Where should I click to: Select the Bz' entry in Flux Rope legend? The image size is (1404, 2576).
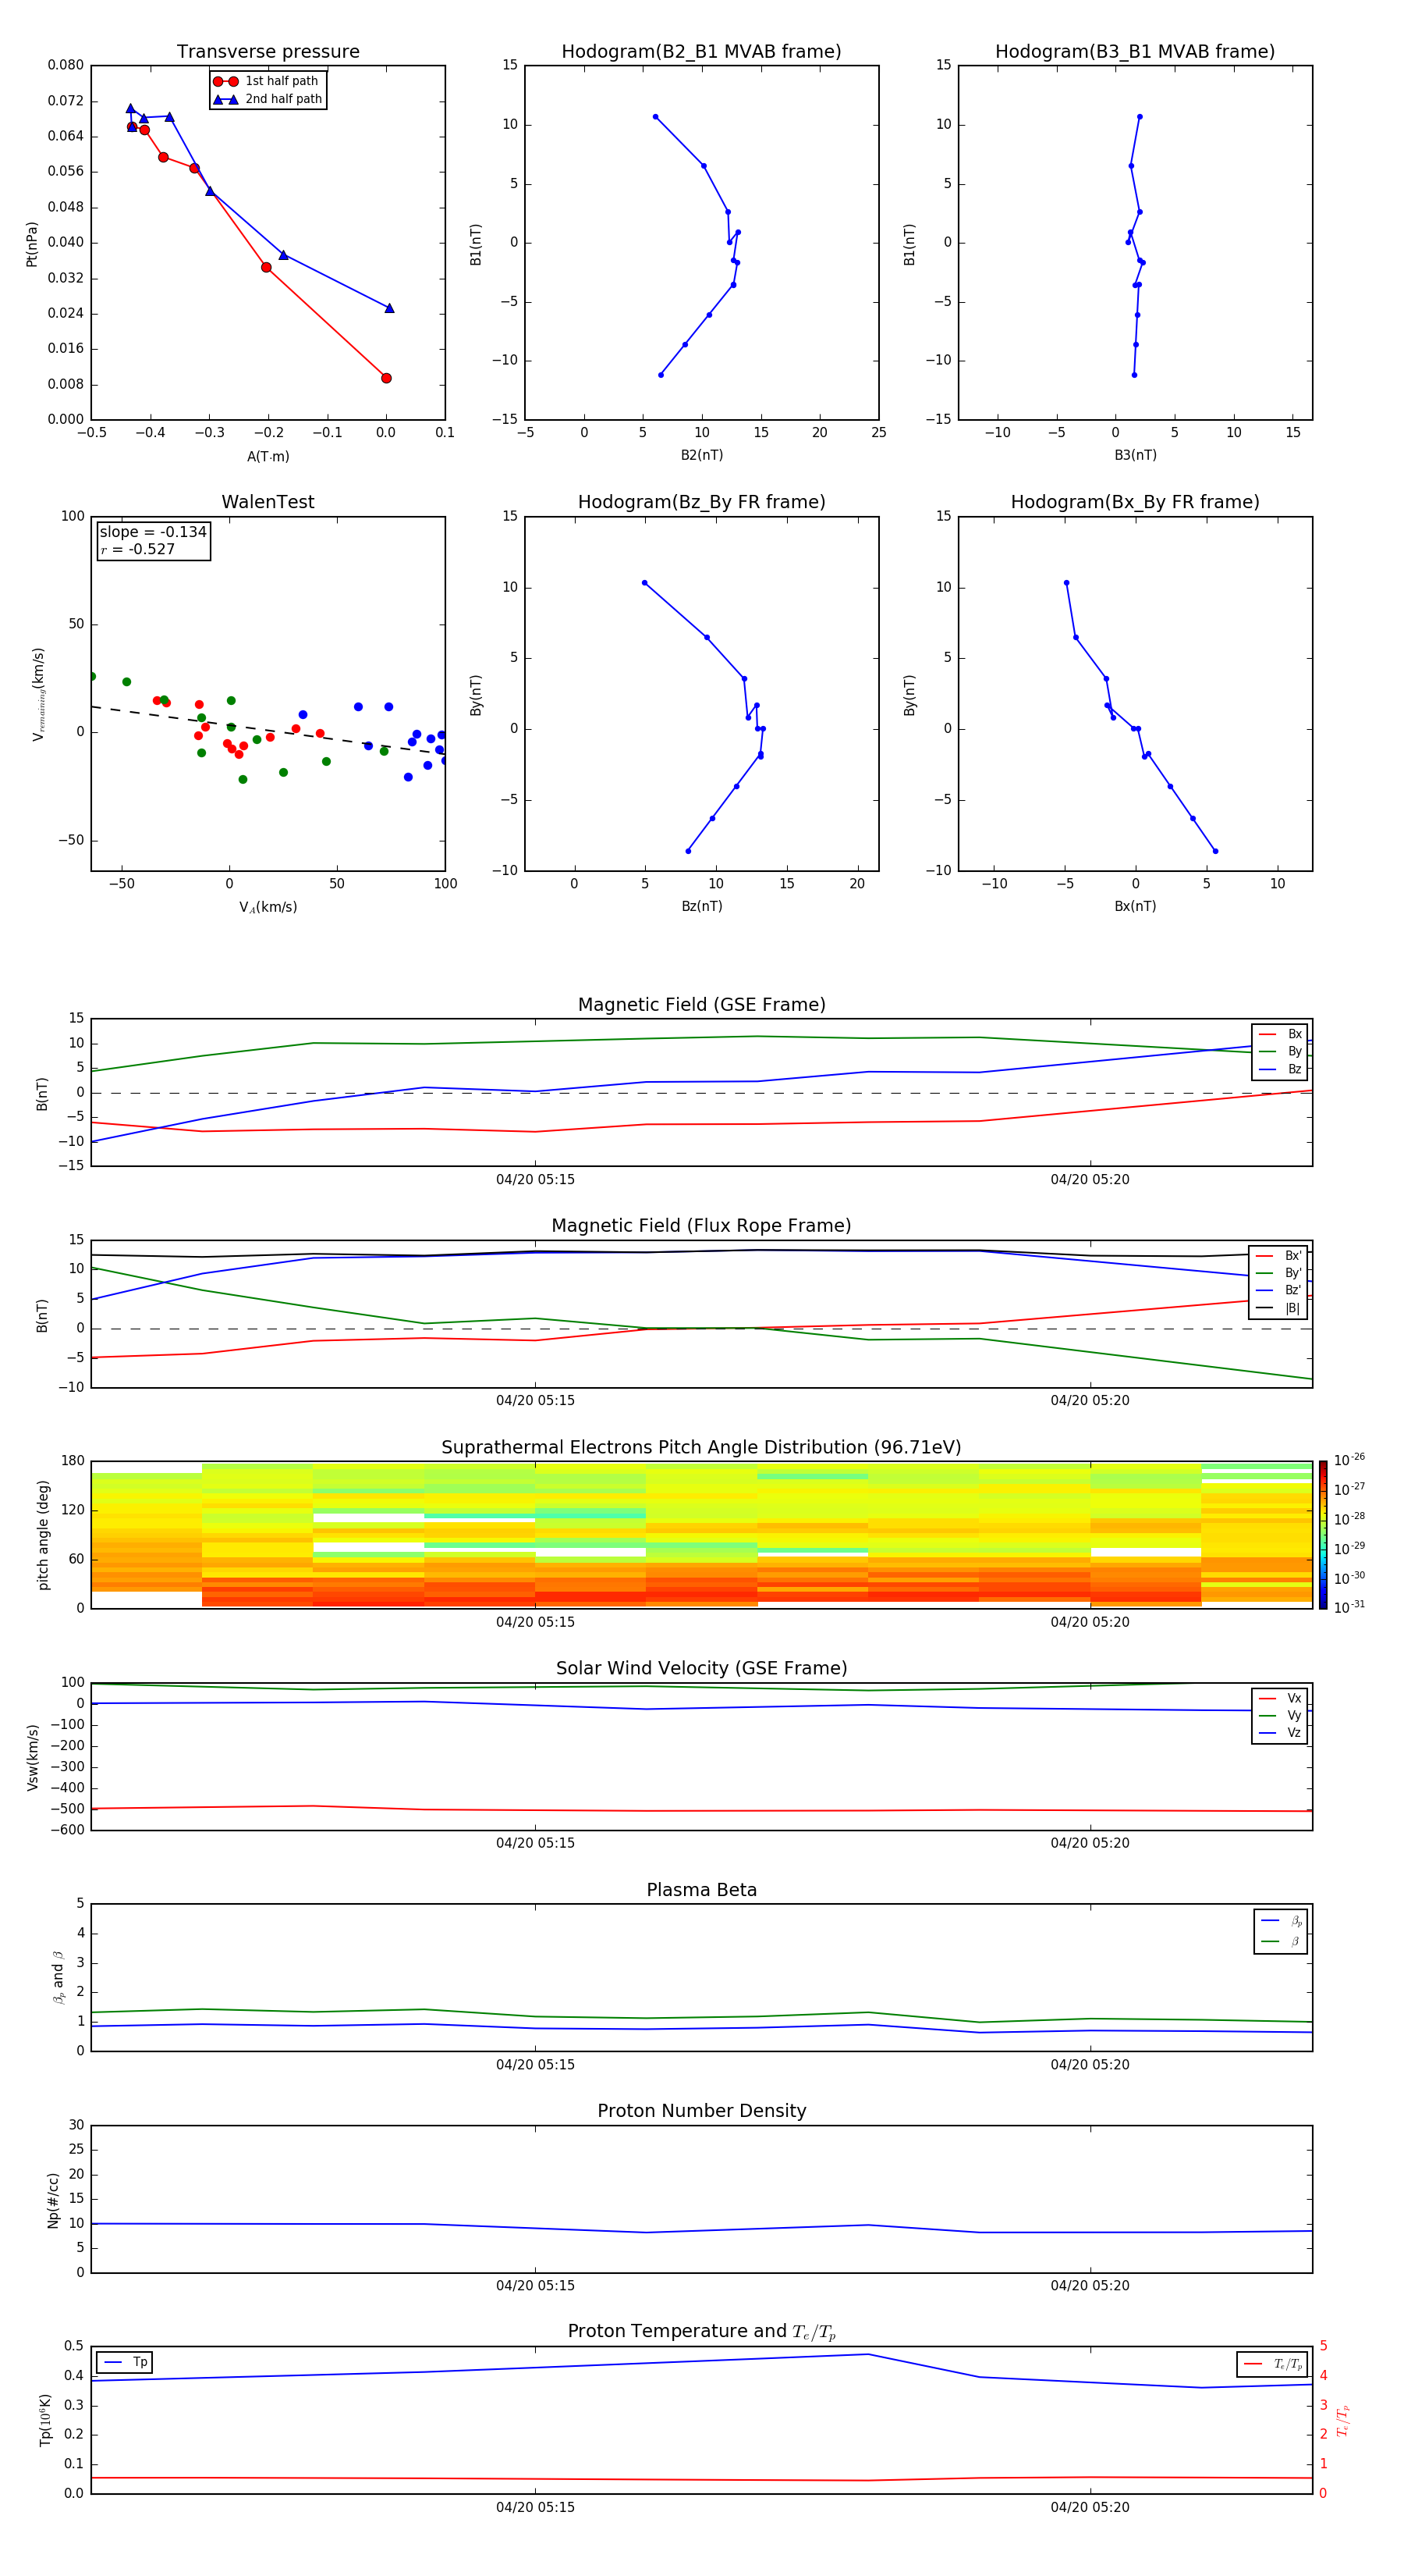coord(1279,1290)
